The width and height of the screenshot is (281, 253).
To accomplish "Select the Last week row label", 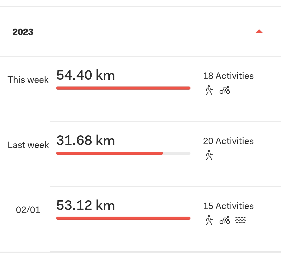I will coord(28,145).
